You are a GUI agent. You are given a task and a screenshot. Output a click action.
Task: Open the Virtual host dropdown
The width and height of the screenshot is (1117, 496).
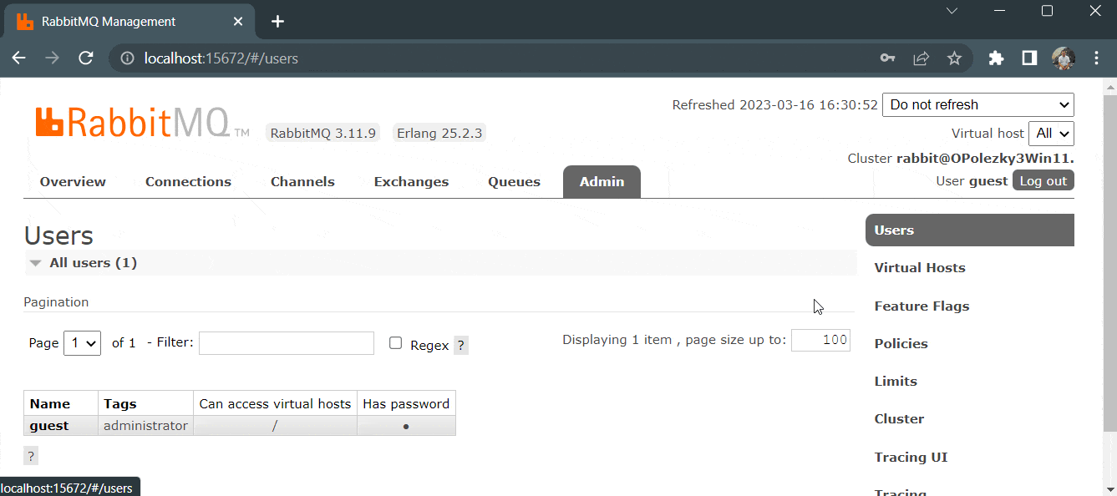(x=1051, y=133)
